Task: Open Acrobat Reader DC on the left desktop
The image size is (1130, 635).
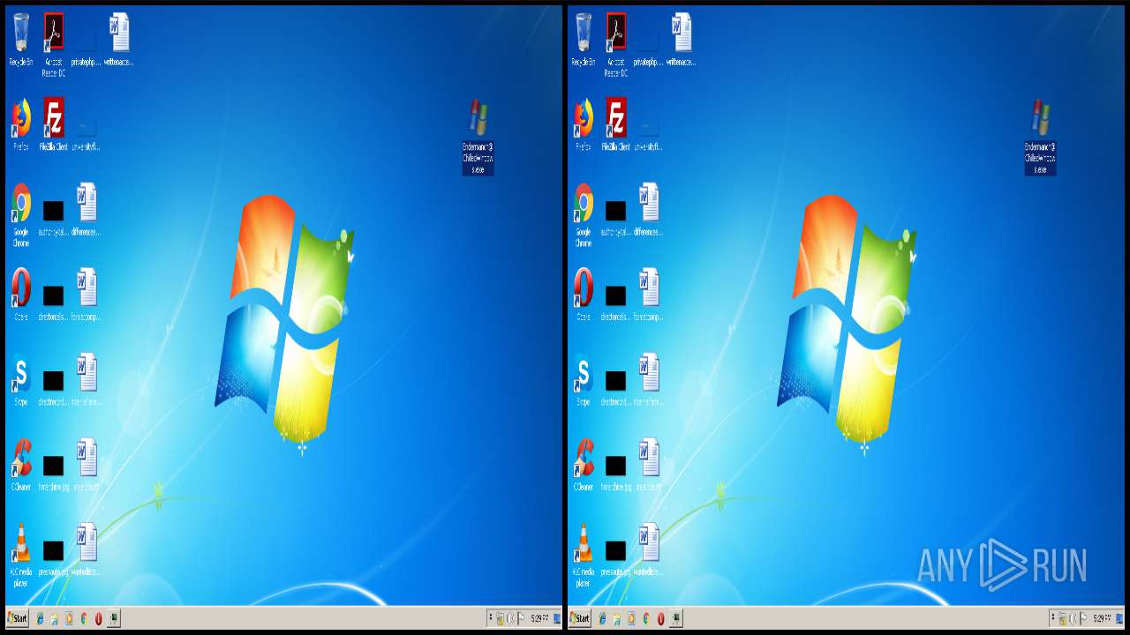Action: 54,45
